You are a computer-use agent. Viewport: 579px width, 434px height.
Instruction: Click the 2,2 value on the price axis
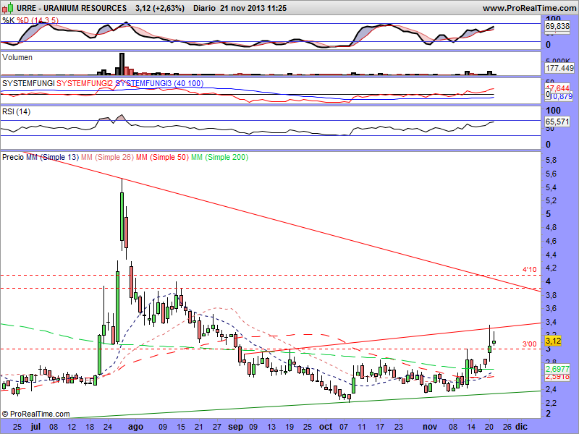click(551, 403)
